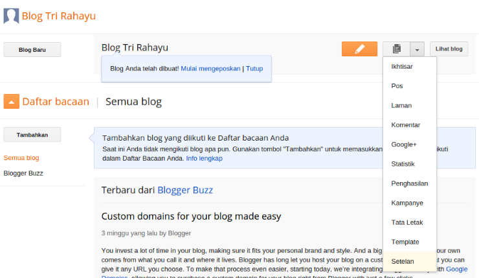Follow the Mulai mengeposkan link
This screenshot has width=479, height=278.
coord(210,68)
